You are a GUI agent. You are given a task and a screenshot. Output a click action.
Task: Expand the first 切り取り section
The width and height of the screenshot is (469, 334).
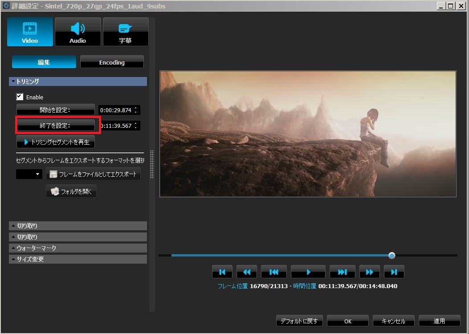(x=78, y=226)
